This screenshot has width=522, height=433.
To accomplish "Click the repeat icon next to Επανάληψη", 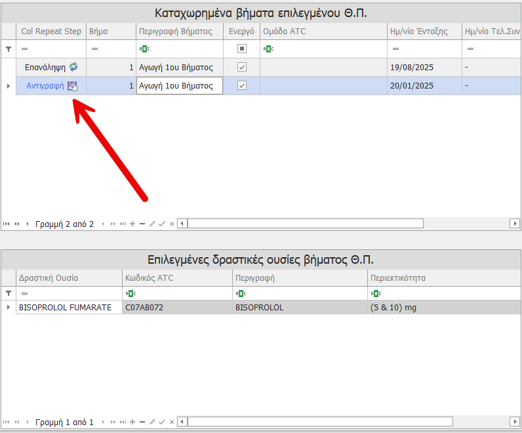I will (73, 67).
